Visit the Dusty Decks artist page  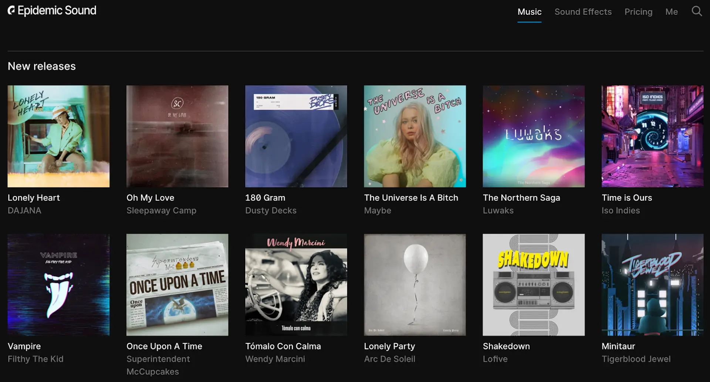pyautogui.click(x=271, y=210)
